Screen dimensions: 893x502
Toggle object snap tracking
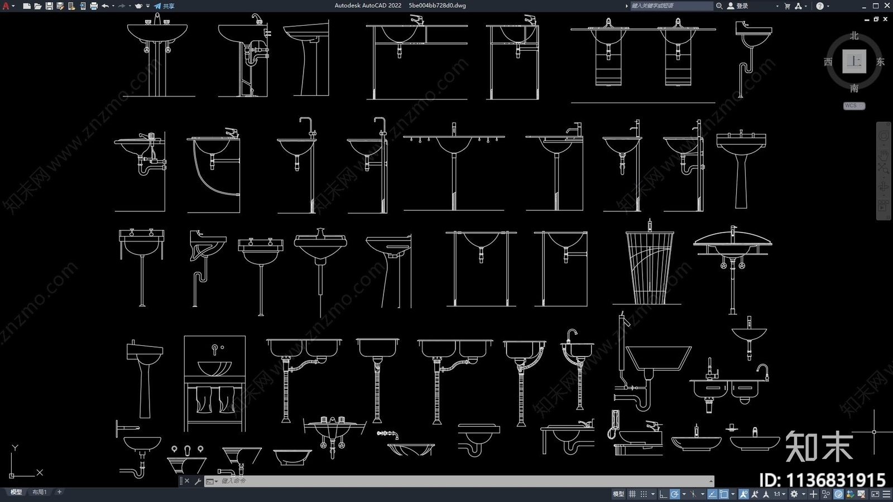point(712,494)
